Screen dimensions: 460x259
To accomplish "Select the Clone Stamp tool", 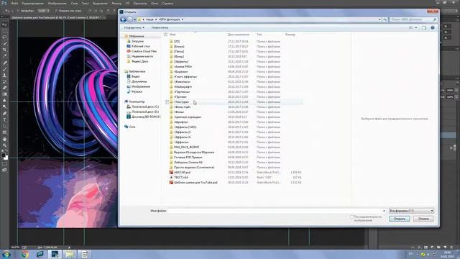I will (5, 75).
